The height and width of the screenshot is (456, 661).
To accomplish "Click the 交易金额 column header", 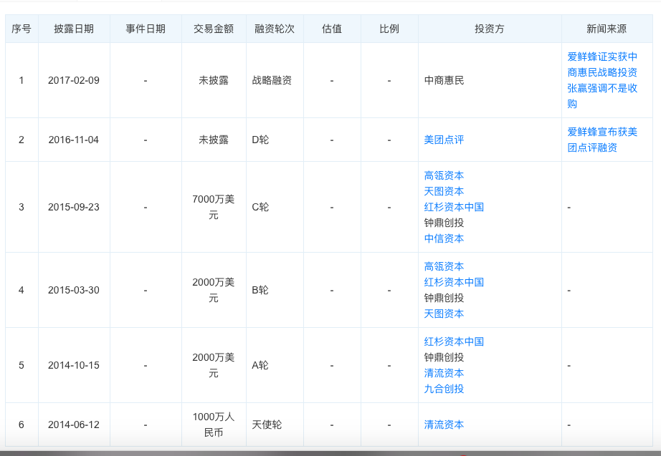I will (x=214, y=29).
